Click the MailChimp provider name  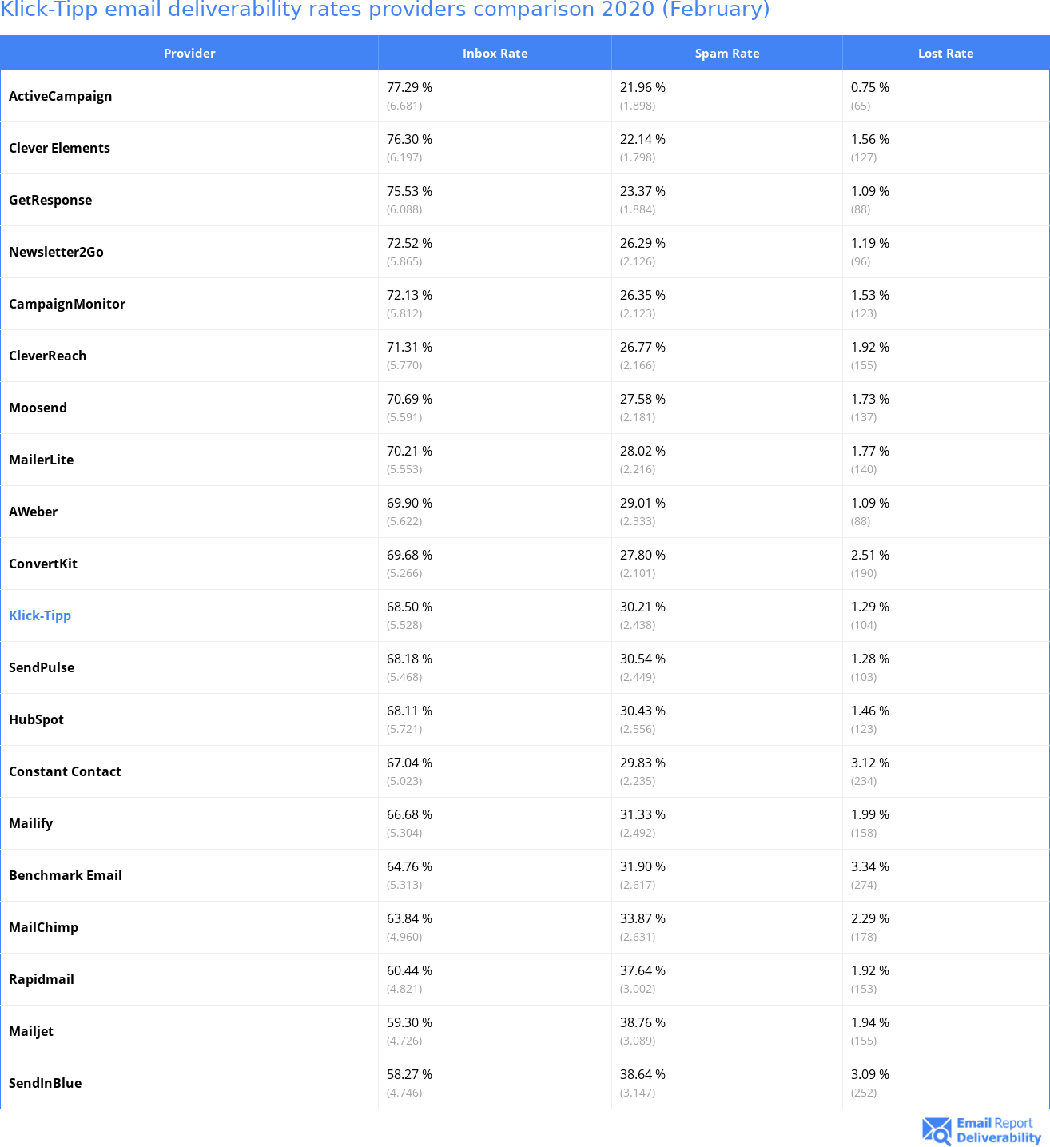pyautogui.click(x=43, y=927)
